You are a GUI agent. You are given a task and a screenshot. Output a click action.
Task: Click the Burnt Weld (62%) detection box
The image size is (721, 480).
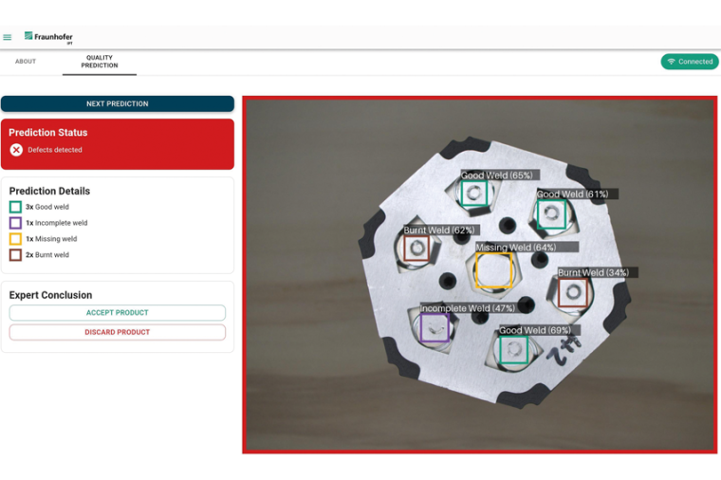pos(416,249)
